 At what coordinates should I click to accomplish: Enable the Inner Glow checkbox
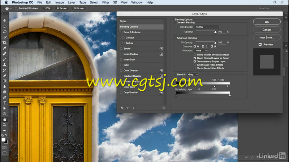tap(121, 59)
